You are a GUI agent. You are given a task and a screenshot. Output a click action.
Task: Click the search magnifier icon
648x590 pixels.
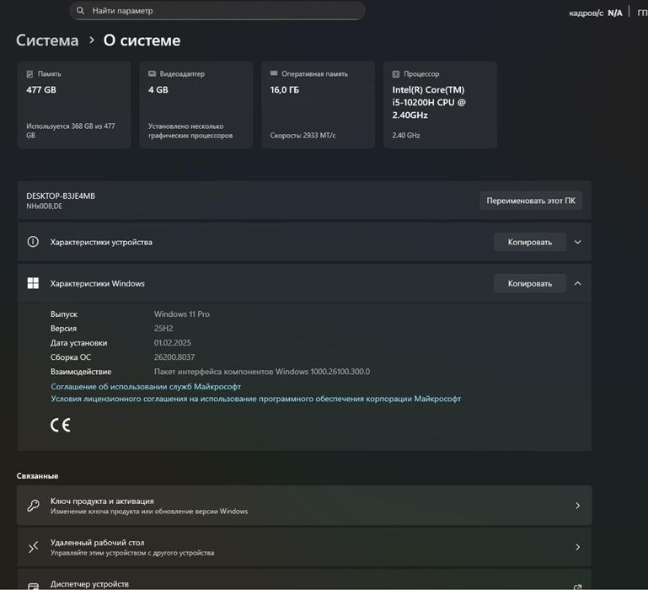(81, 11)
